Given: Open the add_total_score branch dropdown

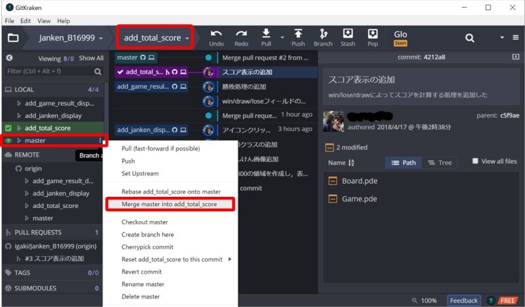Looking at the screenshot, I should (x=155, y=38).
